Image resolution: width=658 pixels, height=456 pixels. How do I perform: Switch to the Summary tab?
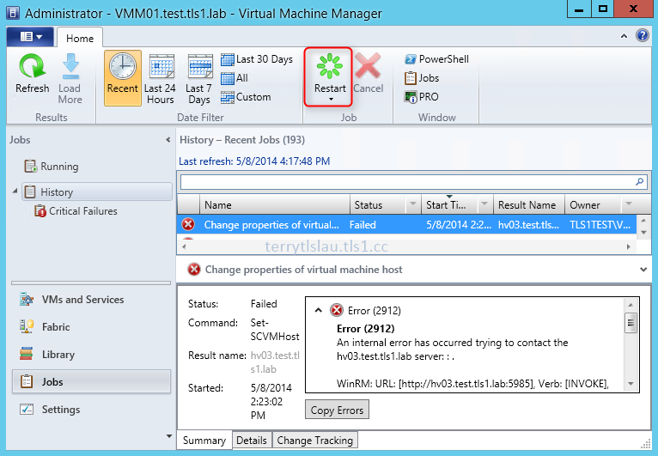[x=204, y=441]
